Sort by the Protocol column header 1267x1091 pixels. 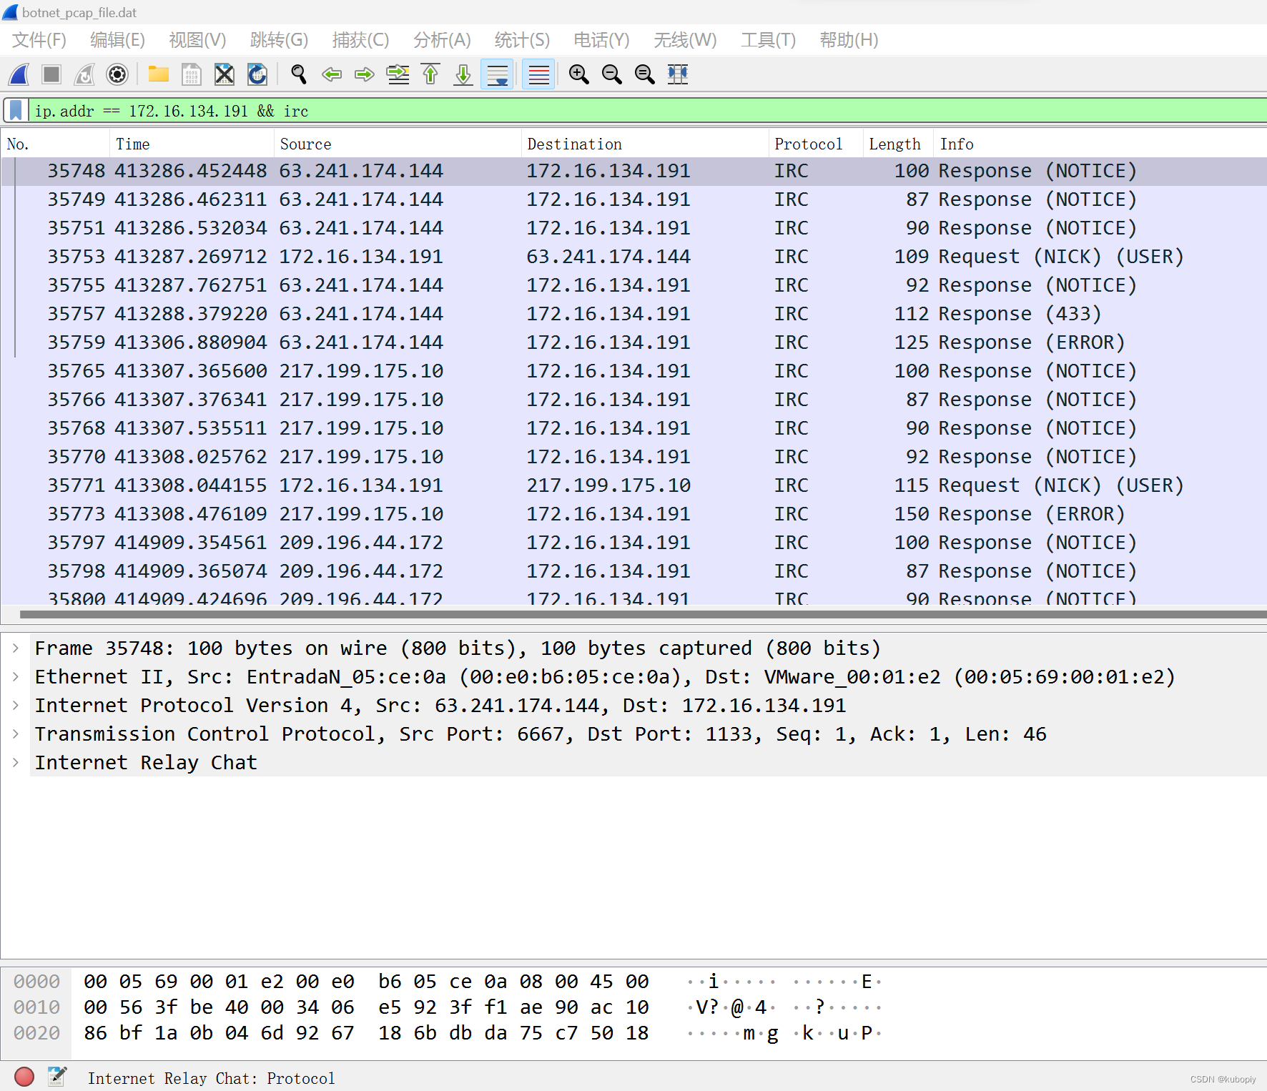[816, 144]
